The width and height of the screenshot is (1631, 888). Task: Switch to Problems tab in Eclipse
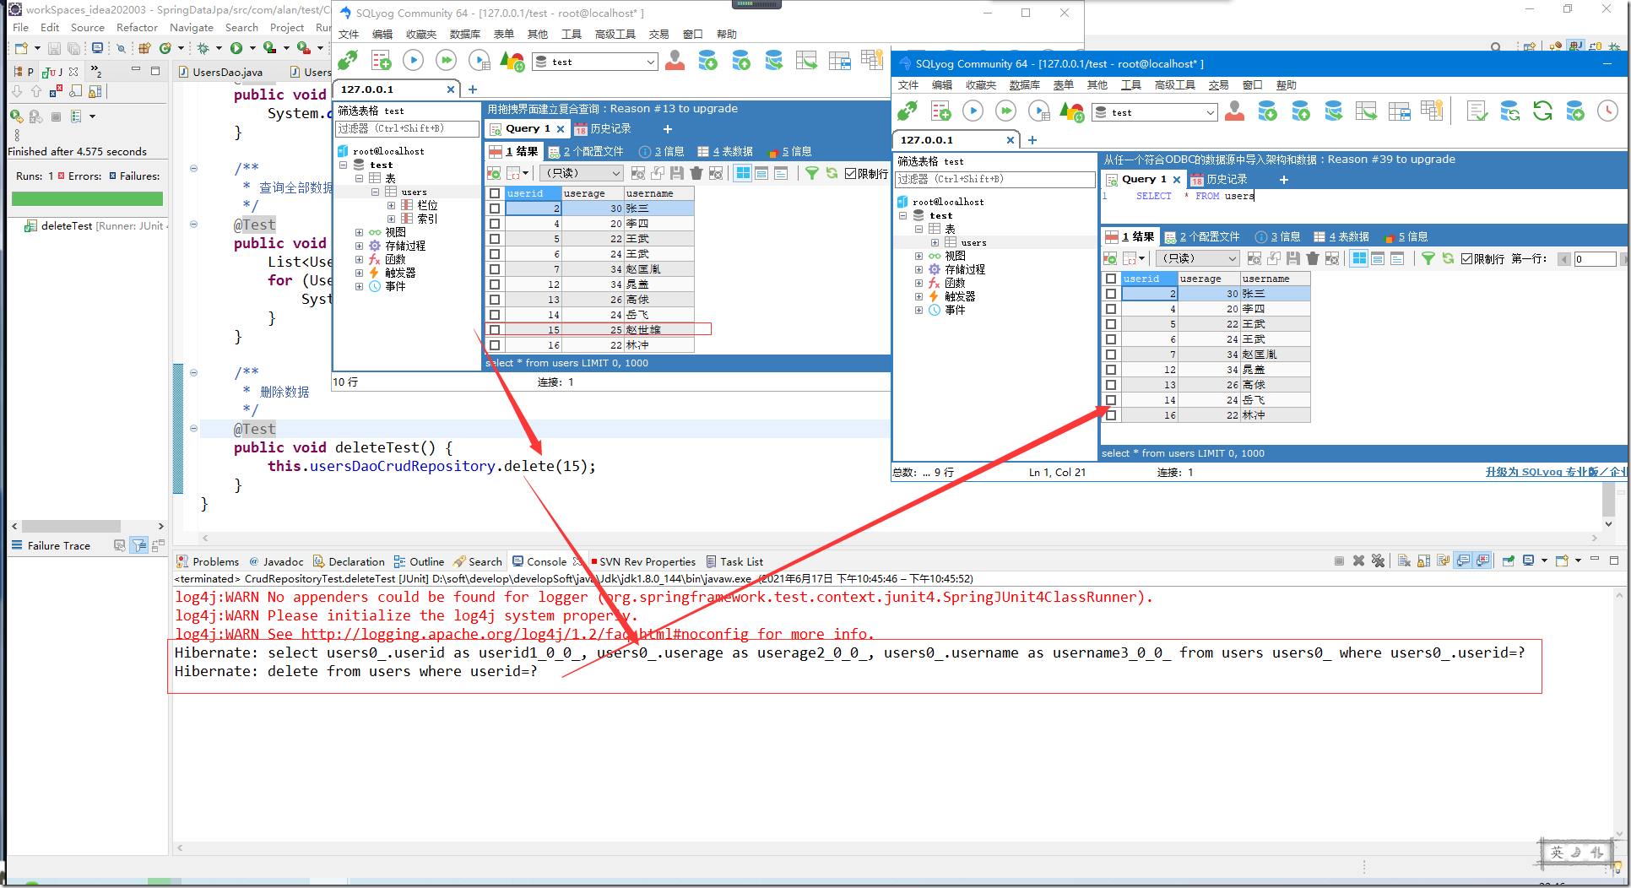(x=208, y=561)
